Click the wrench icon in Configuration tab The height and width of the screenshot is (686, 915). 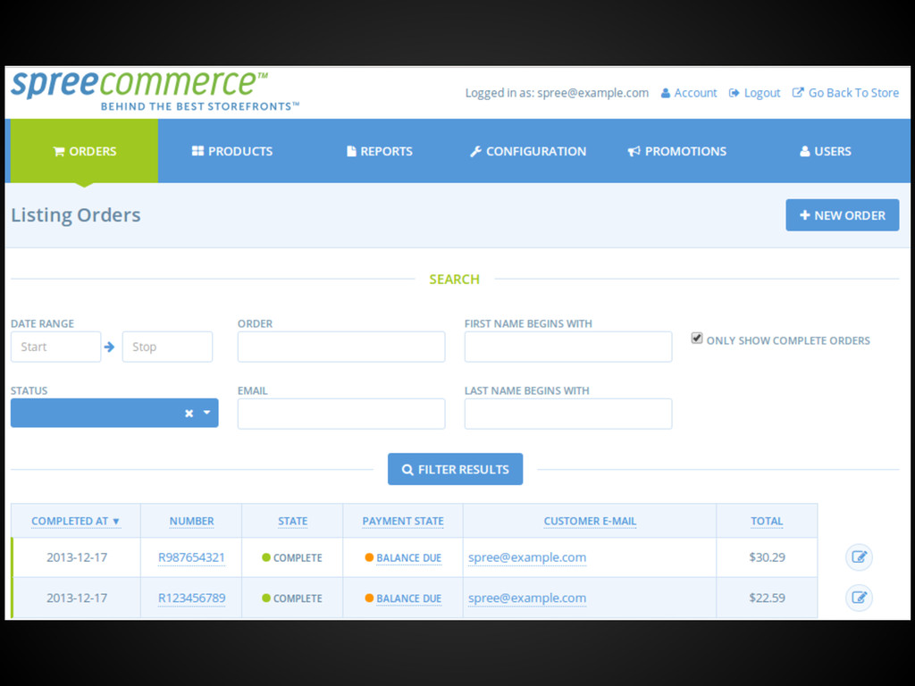coord(475,152)
